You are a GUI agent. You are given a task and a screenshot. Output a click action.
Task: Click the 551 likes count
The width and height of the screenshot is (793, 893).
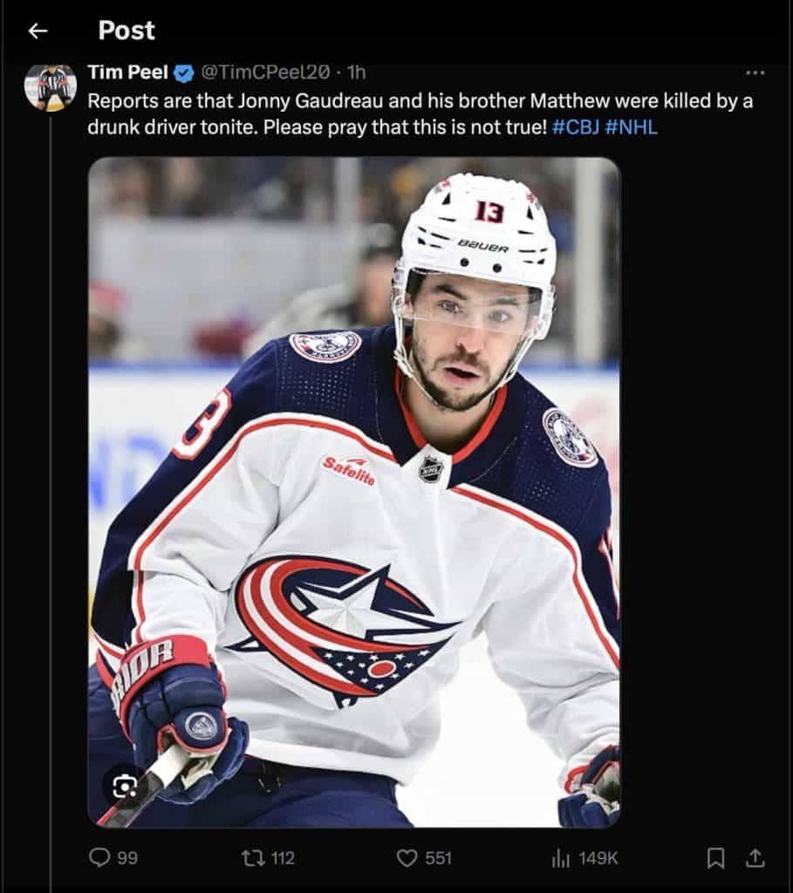[438, 858]
